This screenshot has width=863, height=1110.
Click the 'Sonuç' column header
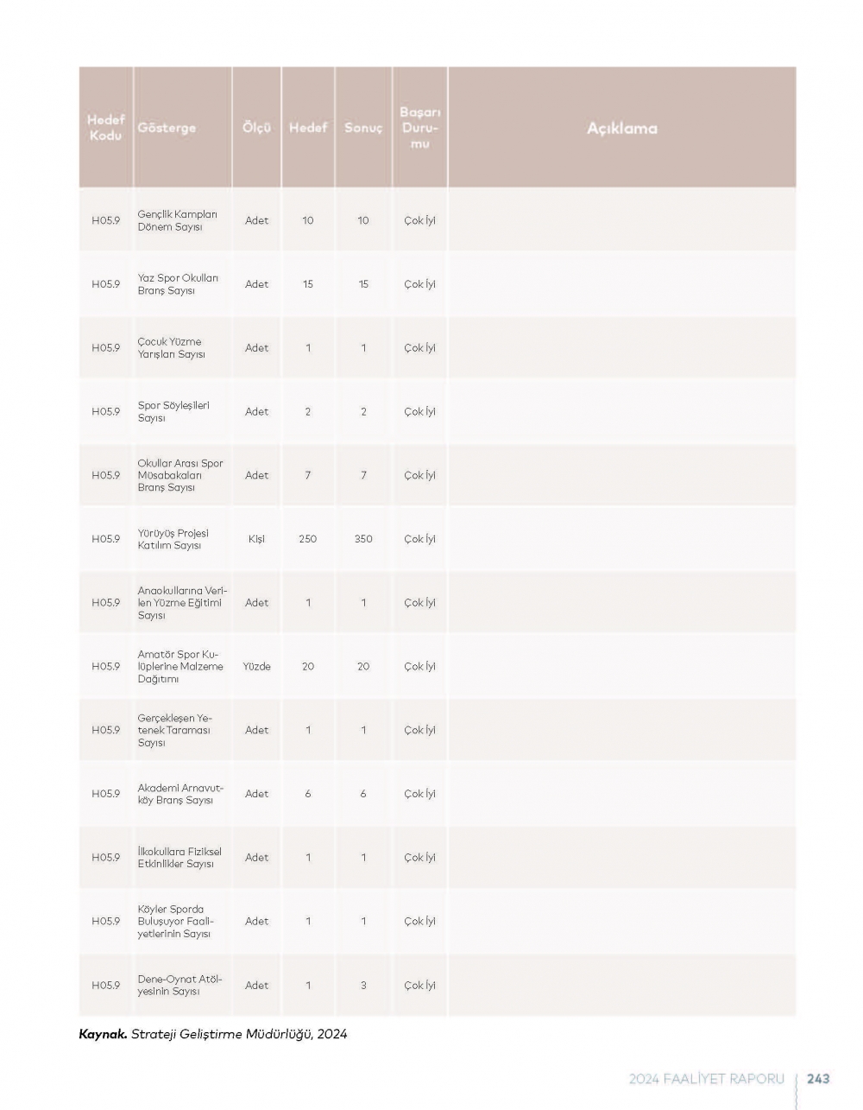pos(363,128)
